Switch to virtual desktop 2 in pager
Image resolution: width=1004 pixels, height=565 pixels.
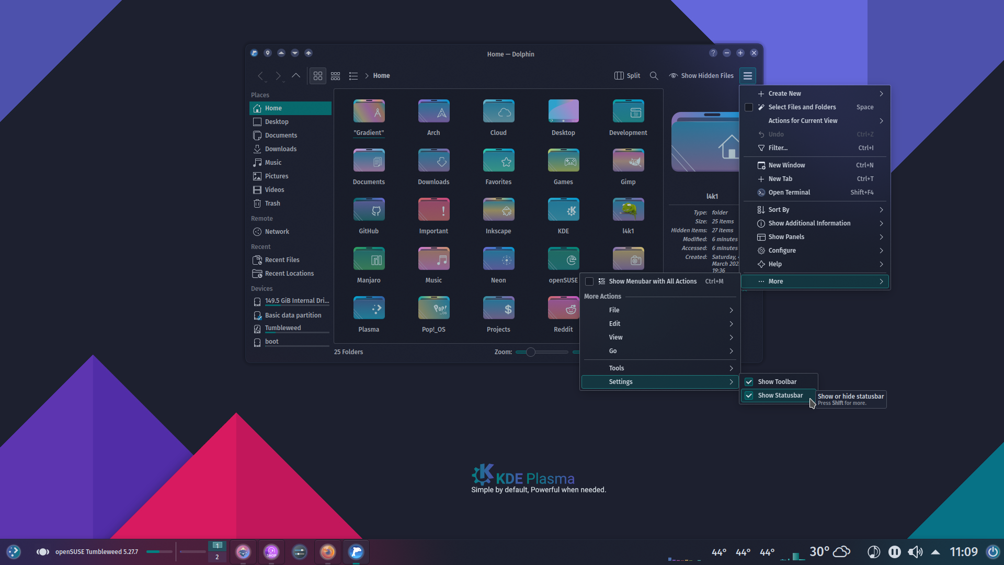[217, 558]
